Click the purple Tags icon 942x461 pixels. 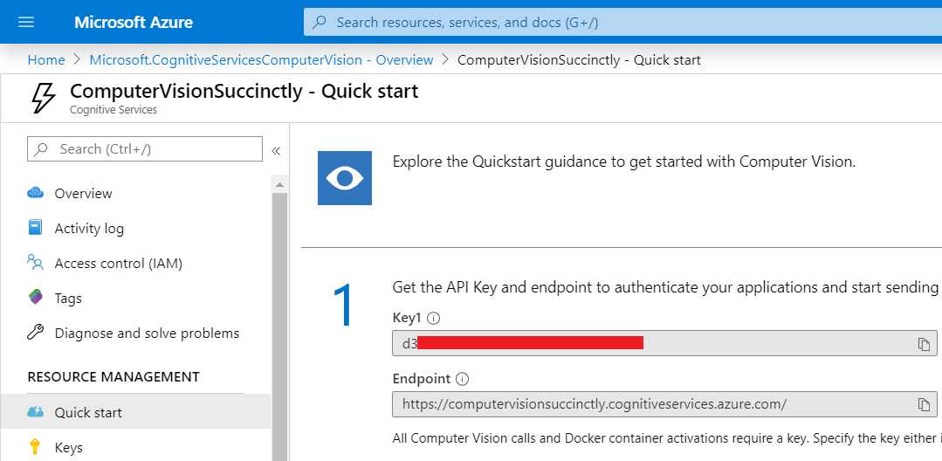pos(36,297)
